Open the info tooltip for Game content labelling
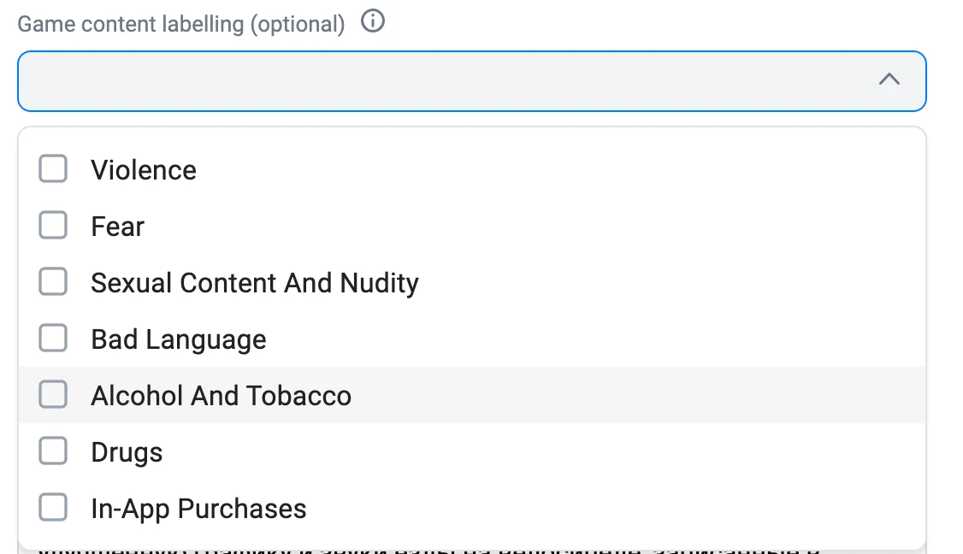The image size is (963, 554). 372,21
